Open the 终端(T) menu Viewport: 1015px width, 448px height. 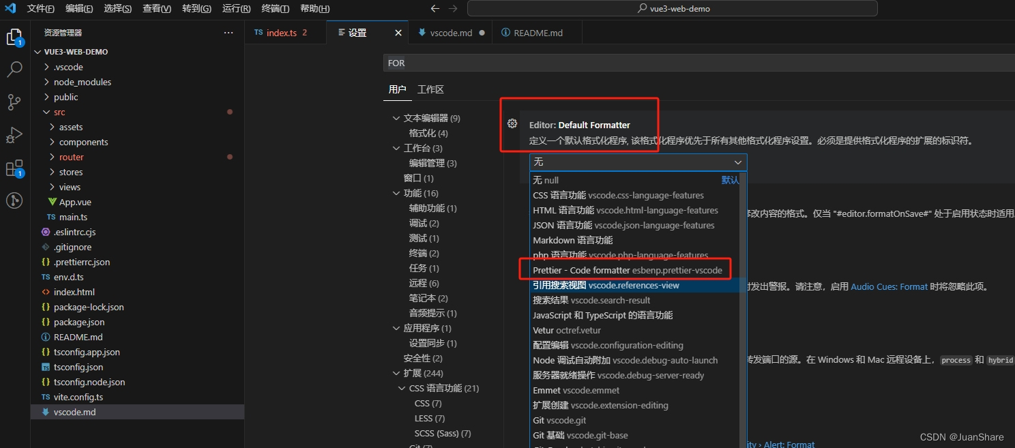pyautogui.click(x=276, y=9)
